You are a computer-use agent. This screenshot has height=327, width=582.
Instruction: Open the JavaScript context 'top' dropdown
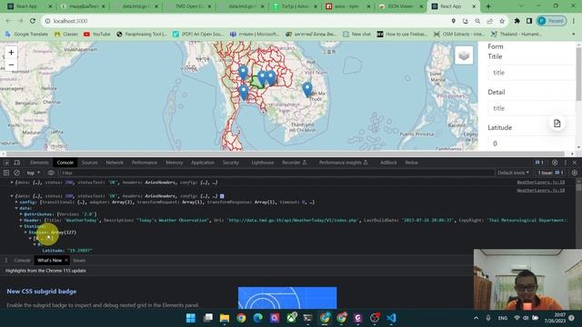pos(33,173)
